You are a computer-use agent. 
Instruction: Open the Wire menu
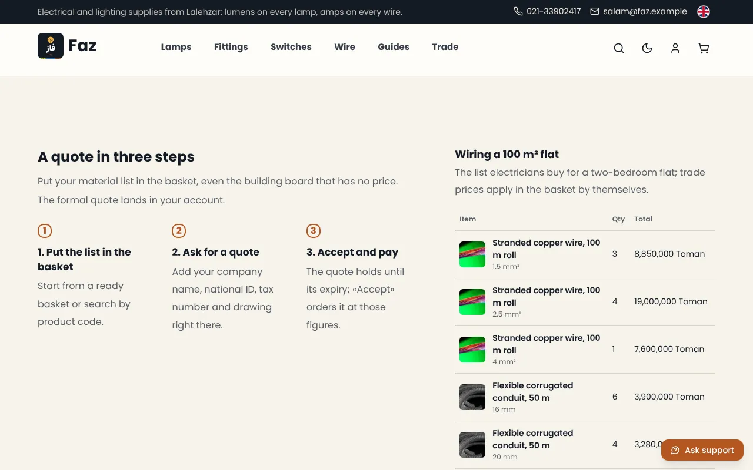coord(345,47)
